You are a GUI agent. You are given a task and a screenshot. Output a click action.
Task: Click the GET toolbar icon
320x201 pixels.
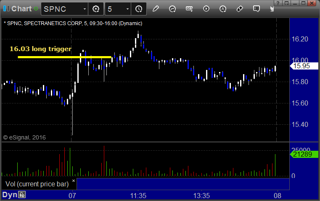pyautogui.click(x=189, y=9)
